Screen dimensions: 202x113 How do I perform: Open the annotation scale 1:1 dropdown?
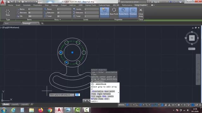174,105
